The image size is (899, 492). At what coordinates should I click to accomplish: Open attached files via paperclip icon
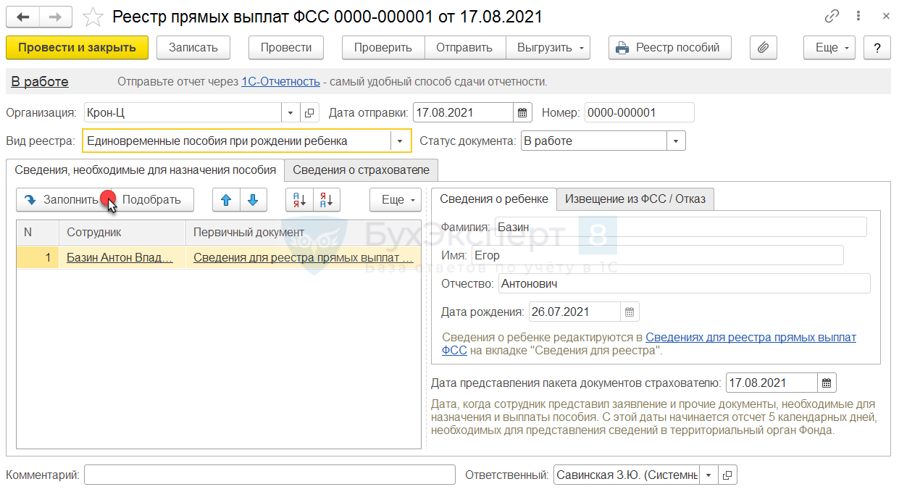tap(763, 48)
